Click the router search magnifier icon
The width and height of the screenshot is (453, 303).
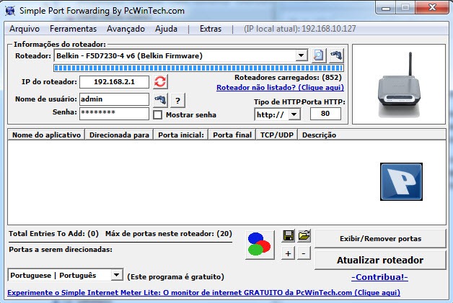pos(319,55)
